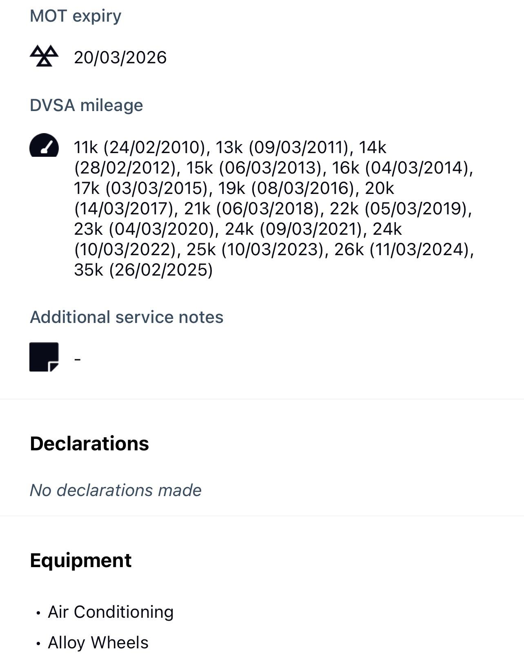Click the Air Conditioning equipment item
This screenshot has width=524, height=670.
coord(111,612)
